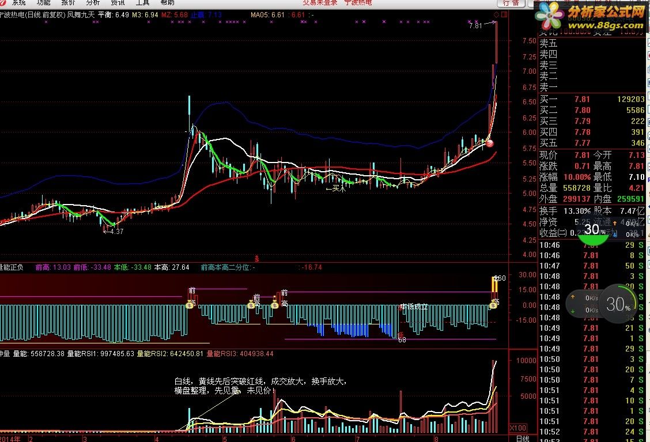Click the 买一 row with volume 129203
650x442 pixels.
point(592,99)
